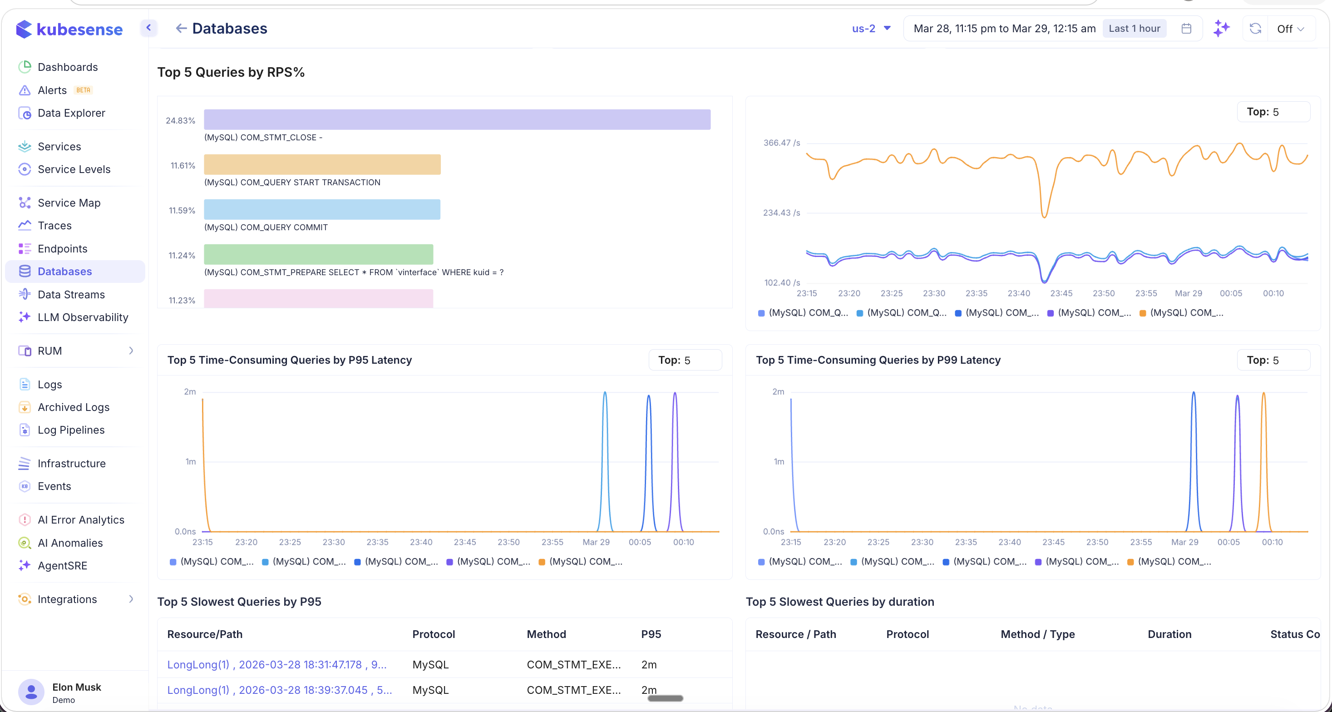This screenshot has height=712, width=1332.
Task: Open LLM Observability
Action: 83,317
